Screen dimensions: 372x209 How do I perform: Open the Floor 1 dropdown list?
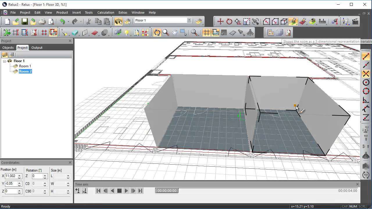pos(189,20)
